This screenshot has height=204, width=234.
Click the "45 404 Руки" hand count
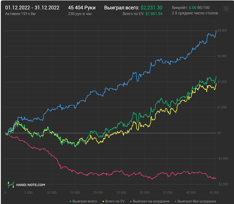(x=82, y=8)
